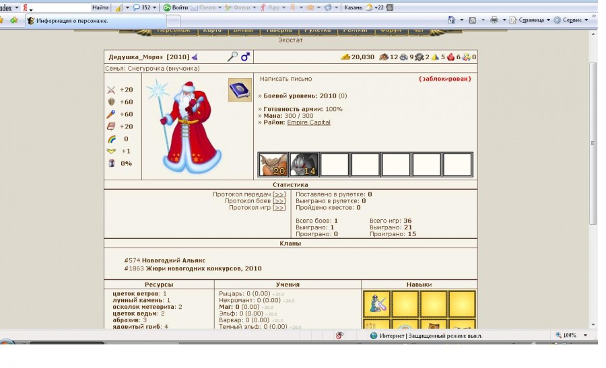Click the crossed swords attack icon
The height and width of the screenshot is (368, 606).
point(111,90)
